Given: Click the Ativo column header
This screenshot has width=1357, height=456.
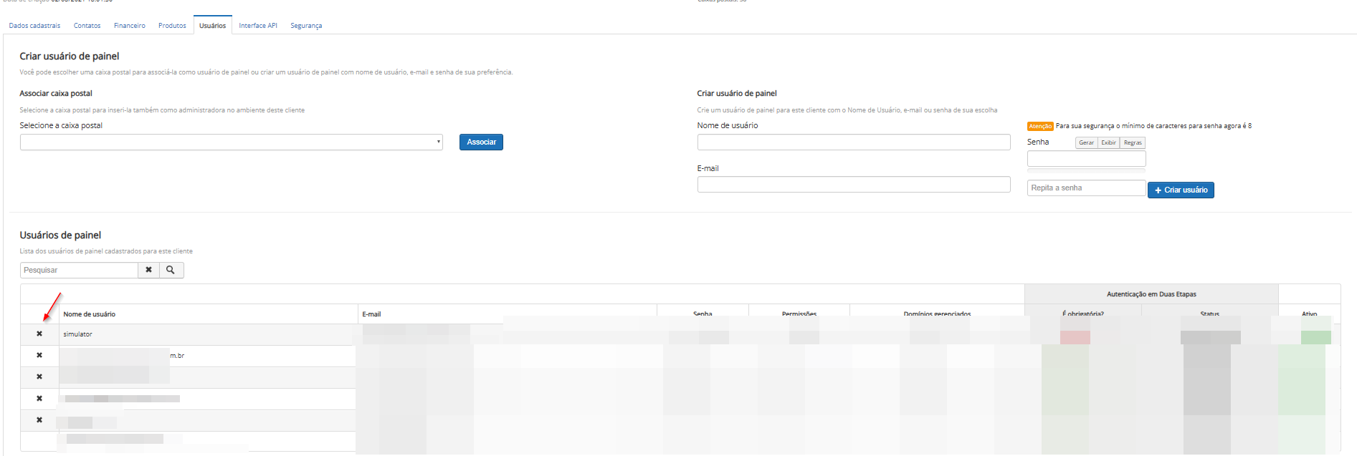Looking at the screenshot, I should [x=1309, y=314].
